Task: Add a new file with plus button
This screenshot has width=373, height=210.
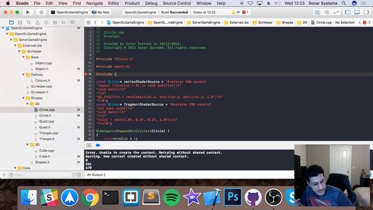Action: [4, 175]
